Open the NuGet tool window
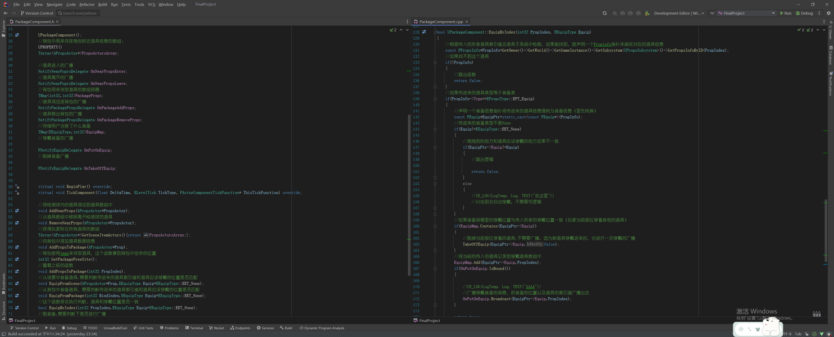The image size is (834, 337). coord(216,328)
